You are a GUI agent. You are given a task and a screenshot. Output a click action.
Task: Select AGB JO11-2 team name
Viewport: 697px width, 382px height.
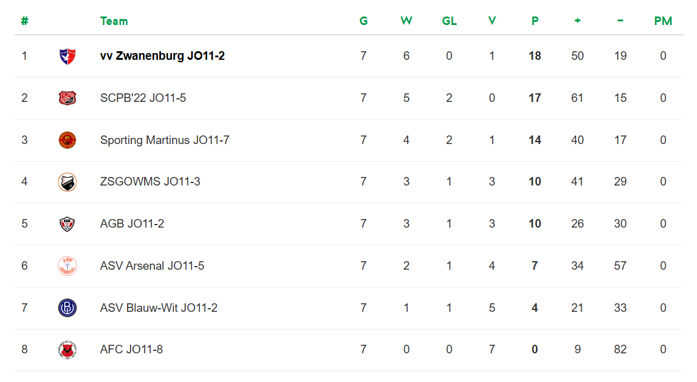pyautogui.click(x=132, y=224)
